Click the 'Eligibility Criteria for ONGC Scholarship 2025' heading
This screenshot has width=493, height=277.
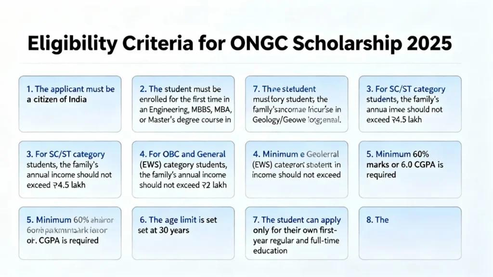[239, 44]
